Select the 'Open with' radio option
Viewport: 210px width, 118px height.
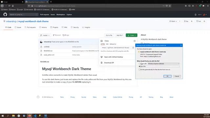[x=139, y=64]
